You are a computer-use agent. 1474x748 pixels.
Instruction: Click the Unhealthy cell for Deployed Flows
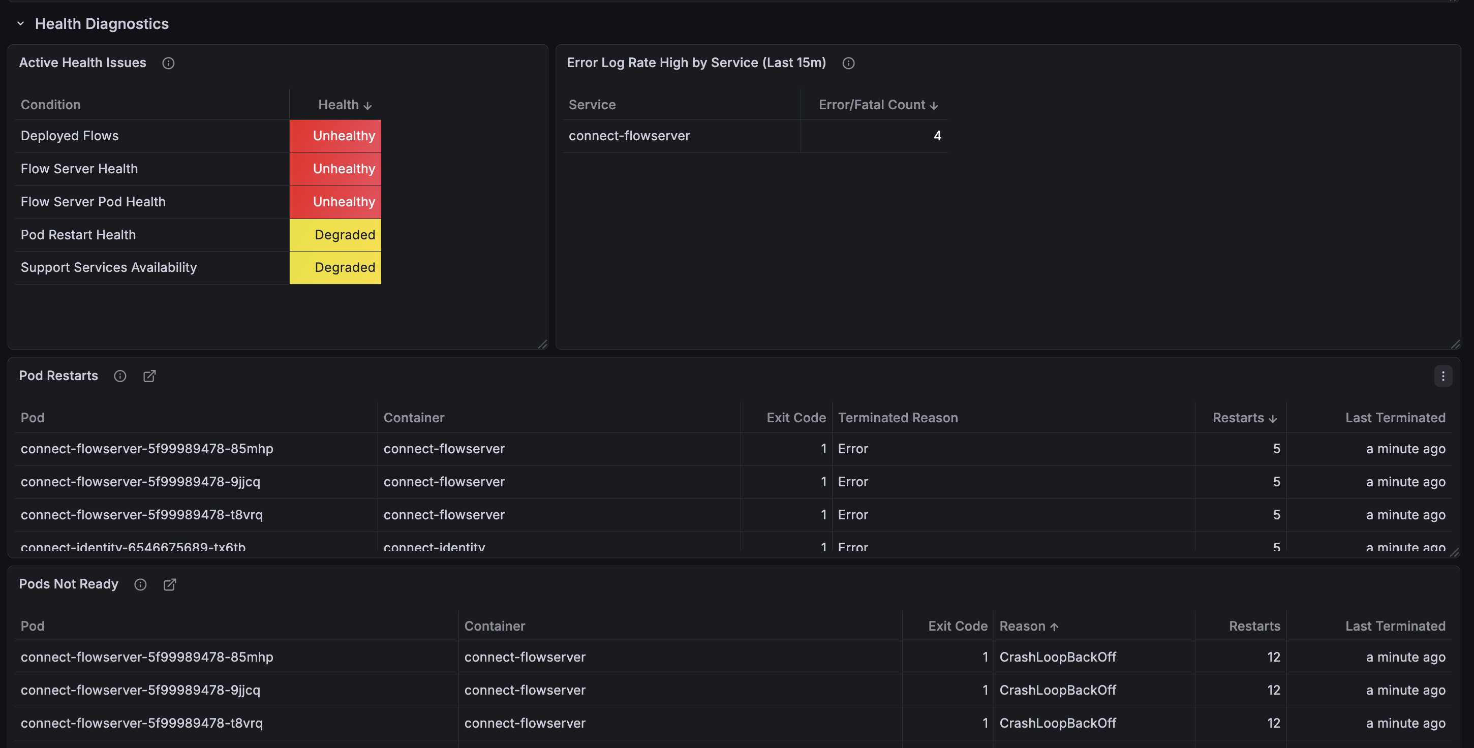pyautogui.click(x=335, y=136)
